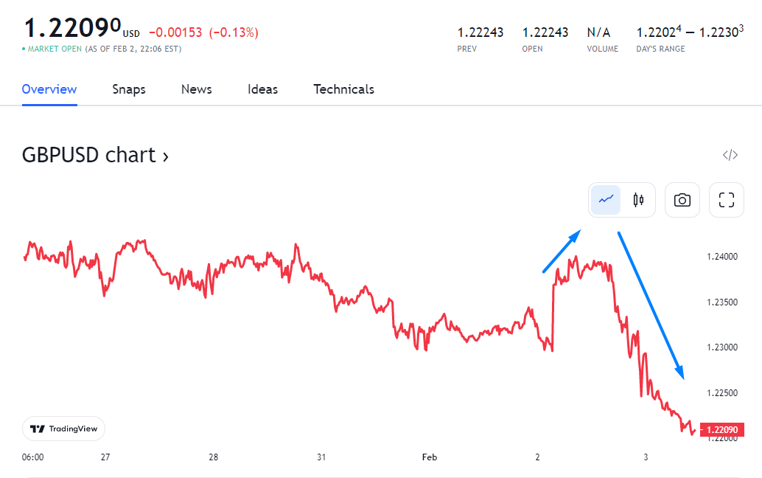
Task: Click the embed code icon
Action: pyautogui.click(x=730, y=155)
